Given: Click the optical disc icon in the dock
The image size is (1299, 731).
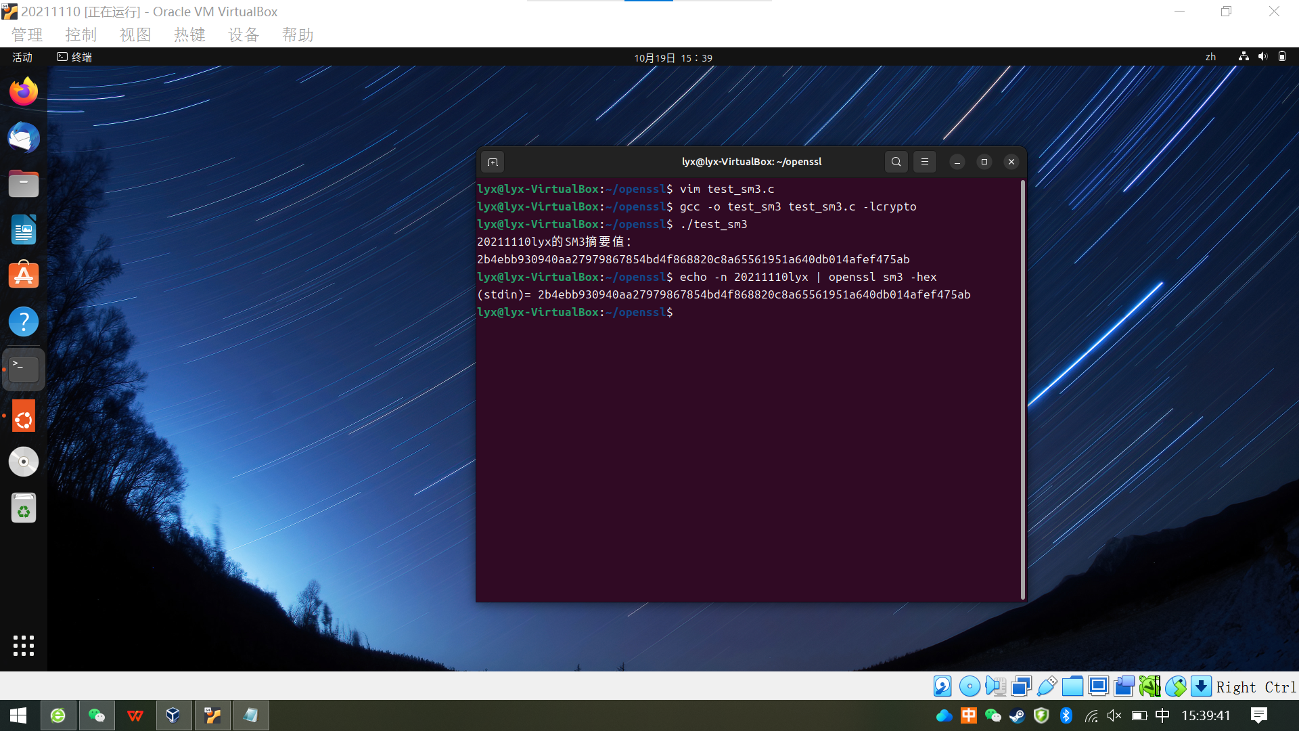Looking at the screenshot, I should pyautogui.click(x=24, y=462).
